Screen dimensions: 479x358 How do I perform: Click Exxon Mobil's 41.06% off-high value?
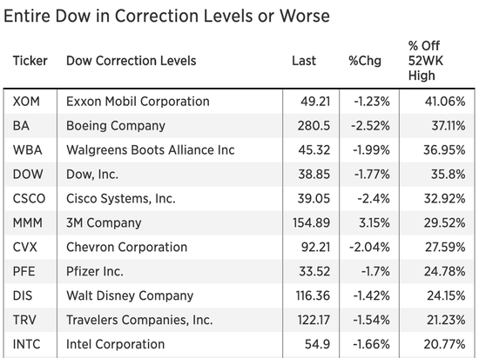click(445, 102)
